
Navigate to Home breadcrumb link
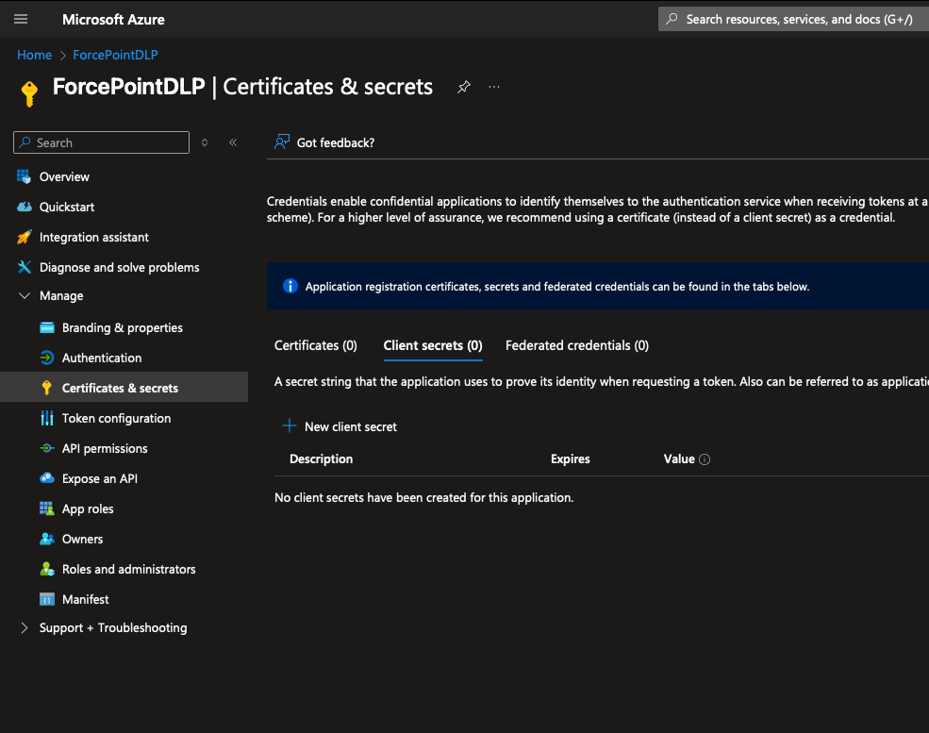tap(35, 55)
